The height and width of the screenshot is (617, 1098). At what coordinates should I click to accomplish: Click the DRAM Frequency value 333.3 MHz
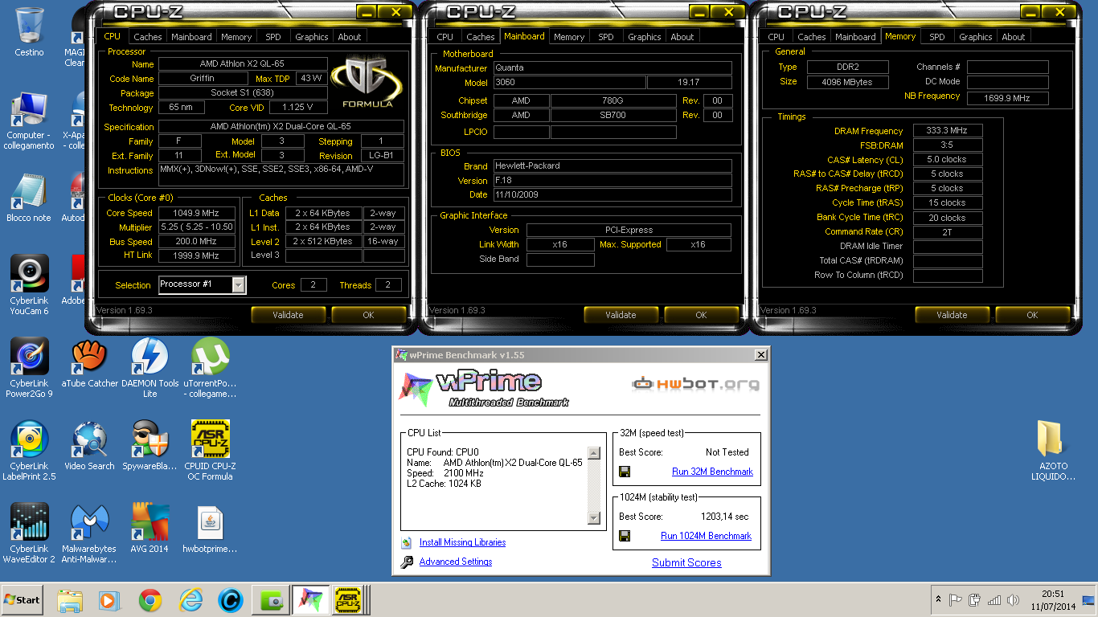coord(948,131)
